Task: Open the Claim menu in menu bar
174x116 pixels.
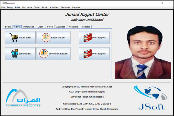Action: click(x=37, y=7)
